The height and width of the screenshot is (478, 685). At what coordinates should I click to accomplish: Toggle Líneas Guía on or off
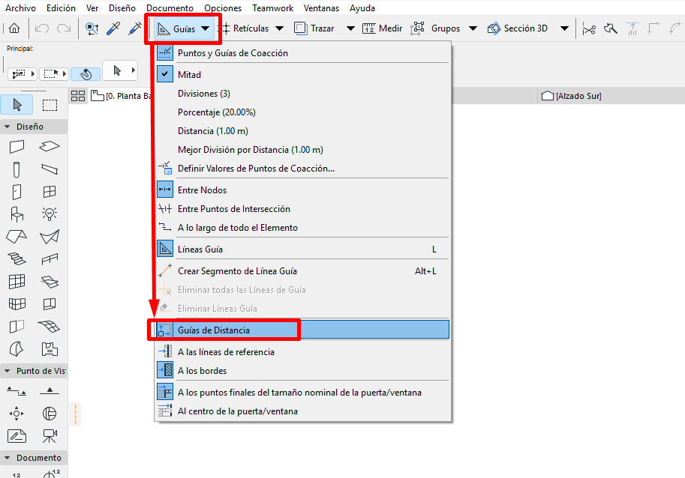[x=302, y=249]
